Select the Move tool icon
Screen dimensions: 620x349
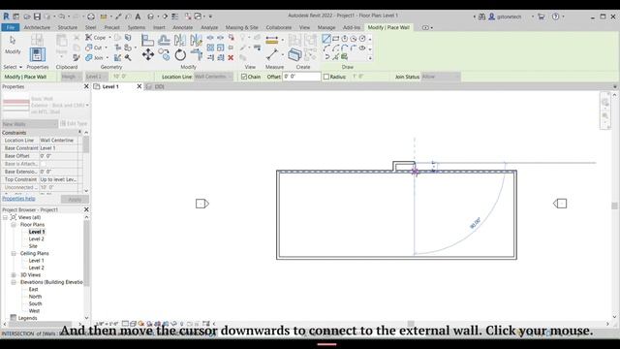point(148,54)
